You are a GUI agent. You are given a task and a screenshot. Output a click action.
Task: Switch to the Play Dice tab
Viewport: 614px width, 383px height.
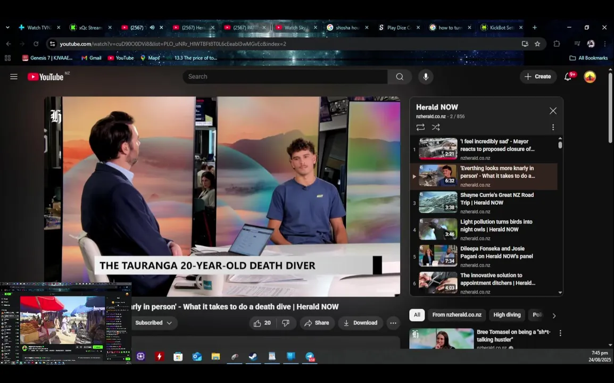pyautogui.click(x=399, y=28)
